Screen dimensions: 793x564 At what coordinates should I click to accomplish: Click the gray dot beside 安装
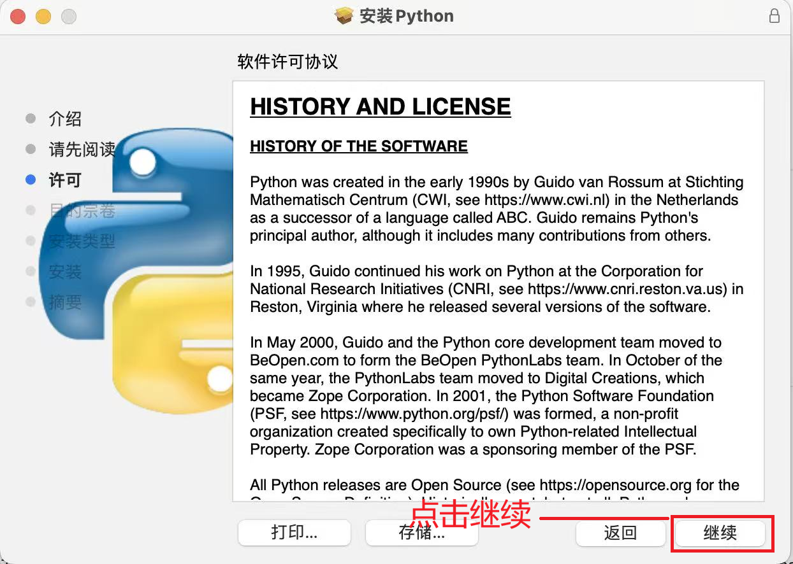[30, 271]
